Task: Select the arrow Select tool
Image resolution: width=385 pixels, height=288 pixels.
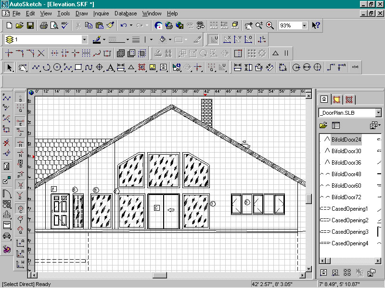Action: pyautogui.click(x=9, y=67)
